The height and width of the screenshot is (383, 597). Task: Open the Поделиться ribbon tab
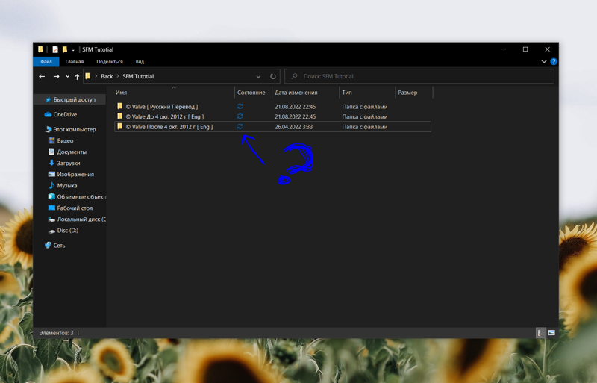click(110, 61)
